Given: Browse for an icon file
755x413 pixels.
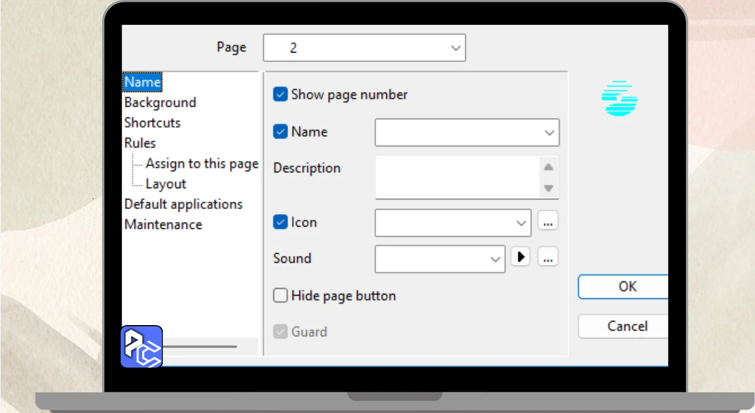Looking at the screenshot, I should [x=547, y=222].
